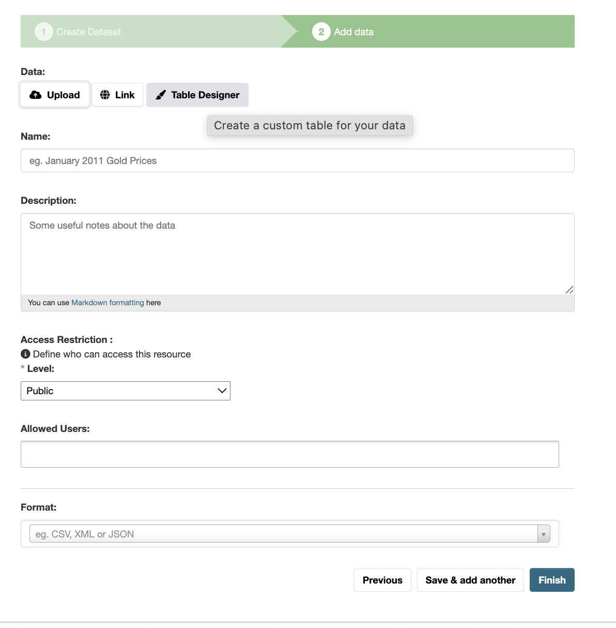The height and width of the screenshot is (628, 616).
Task: Click the Level dropdown chevron arrow
Action: point(222,391)
